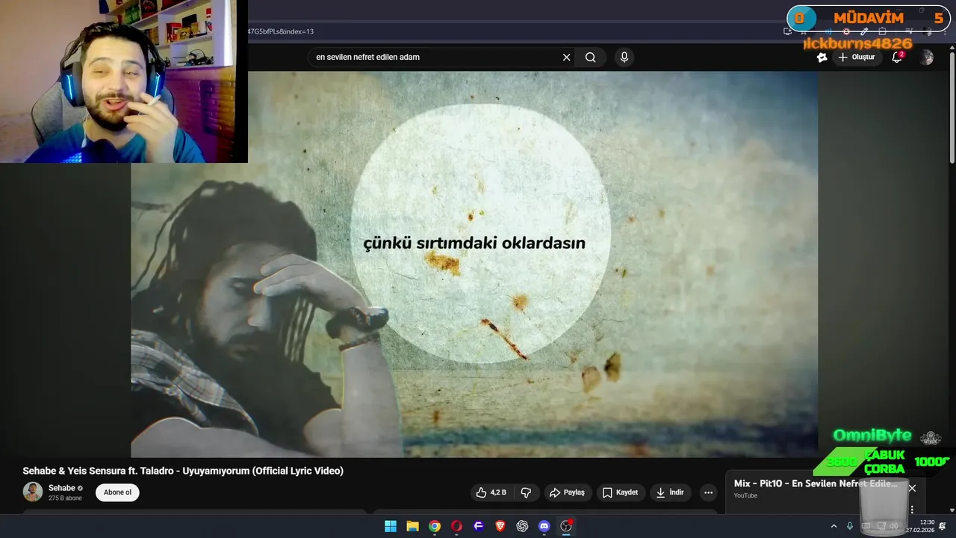The height and width of the screenshot is (538, 956).
Task: Click the 275 B abone subscriber count
Action: pos(66,498)
